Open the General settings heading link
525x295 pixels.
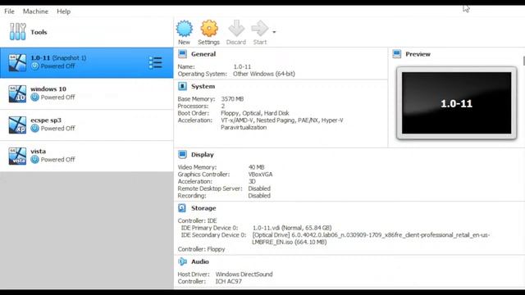(x=203, y=54)
